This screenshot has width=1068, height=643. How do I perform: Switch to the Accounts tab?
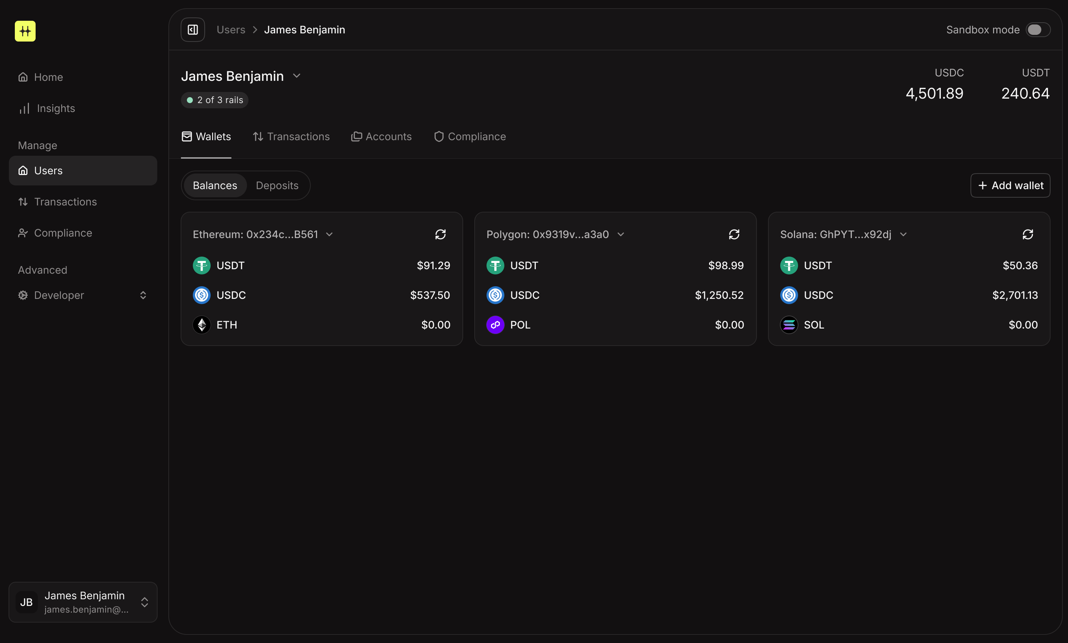coord(381,136)
